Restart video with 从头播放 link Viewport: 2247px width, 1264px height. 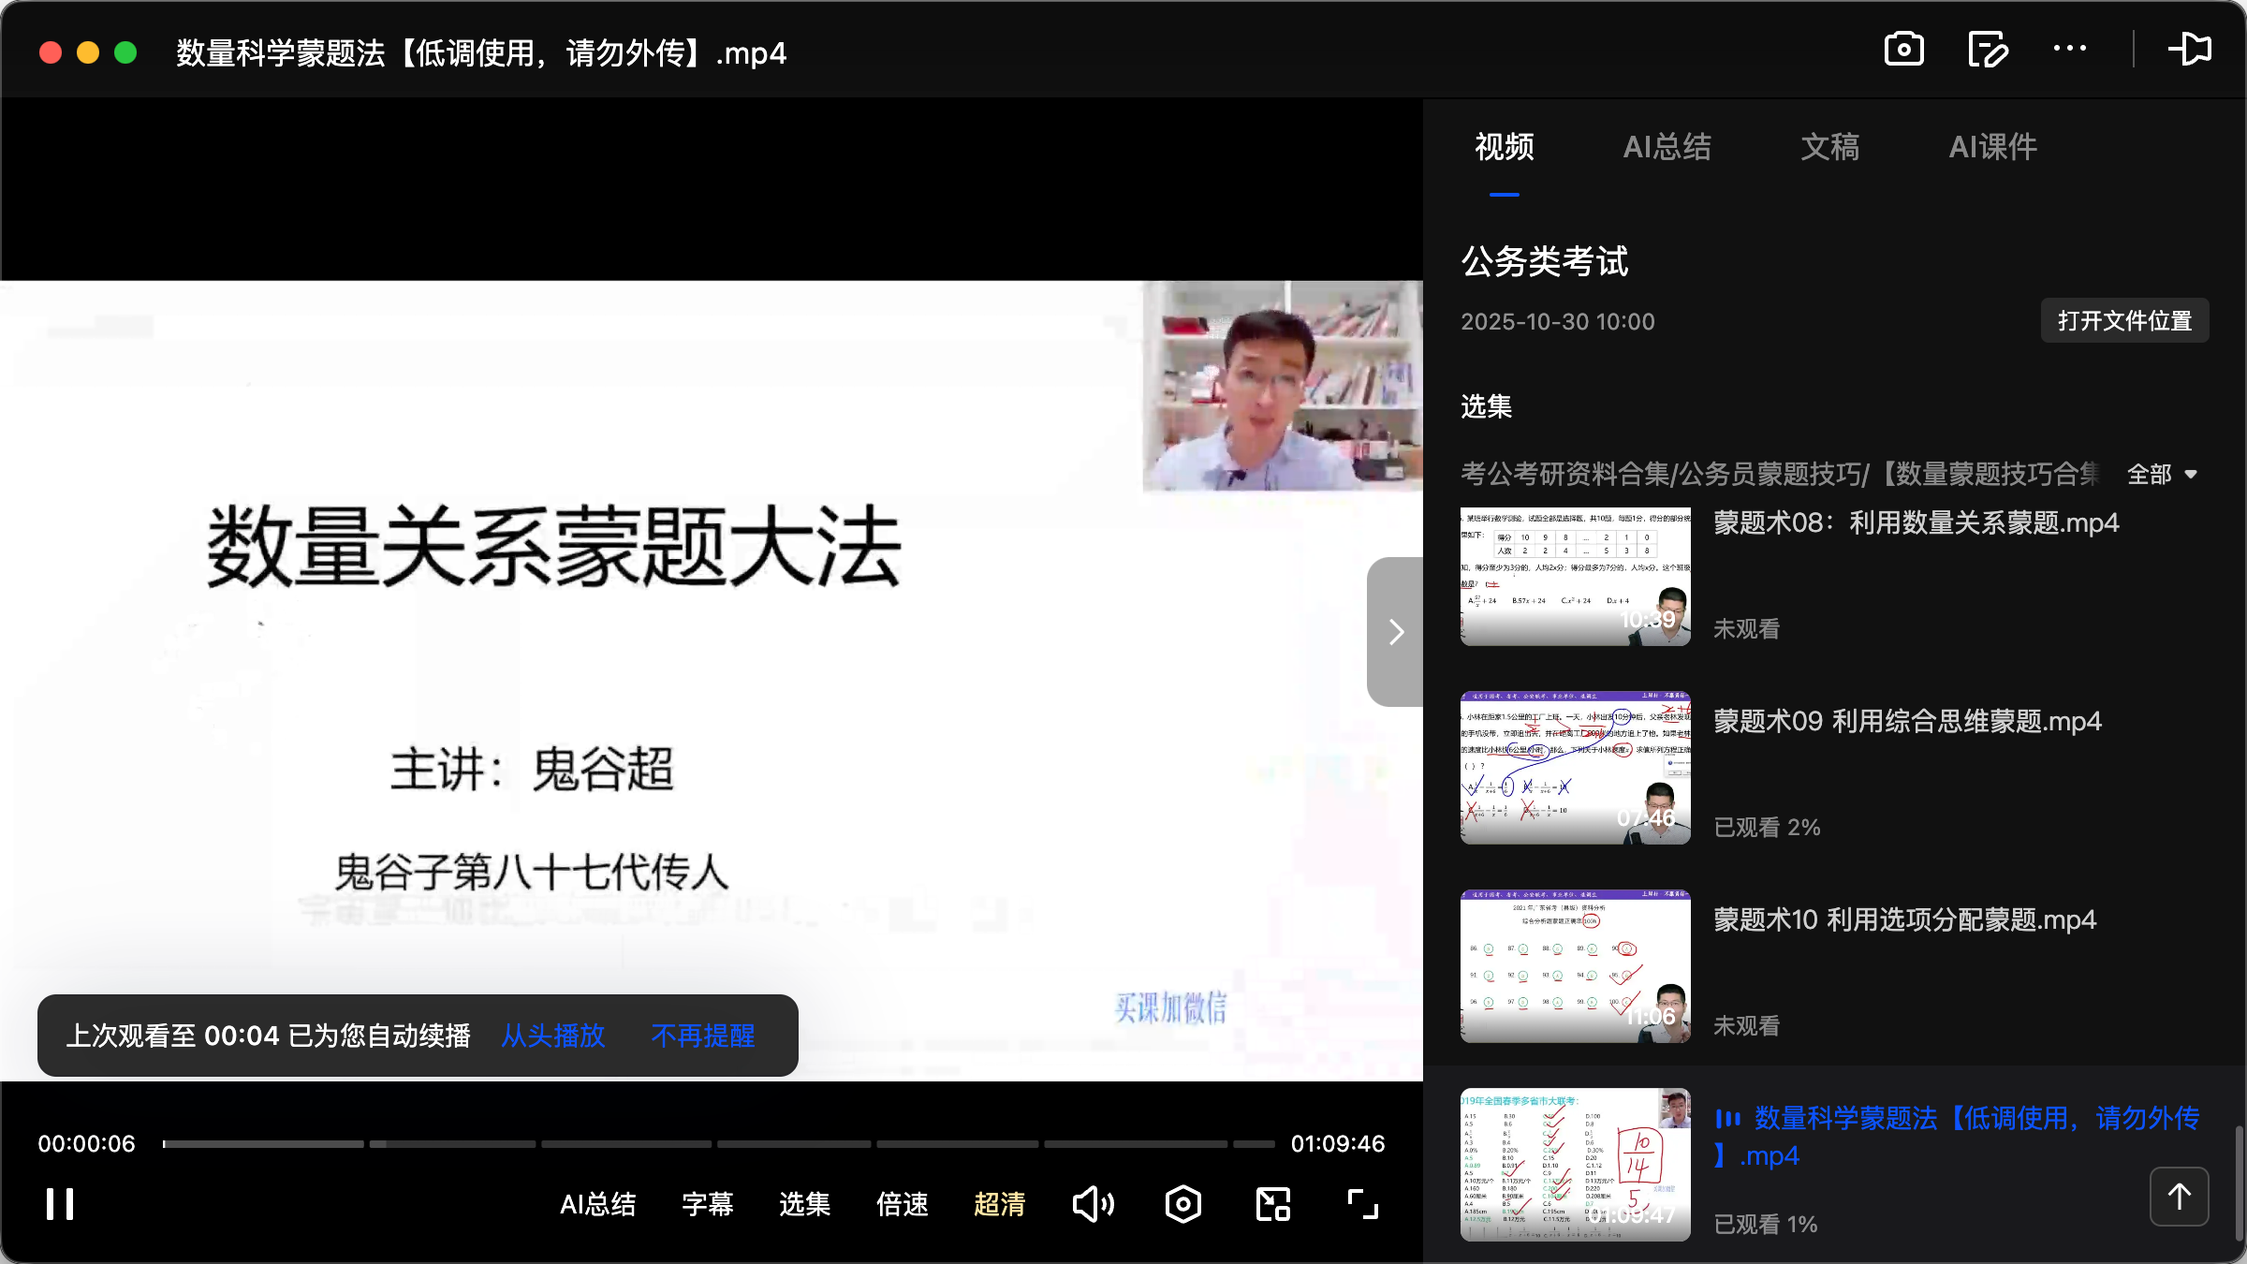(552, 1036)
